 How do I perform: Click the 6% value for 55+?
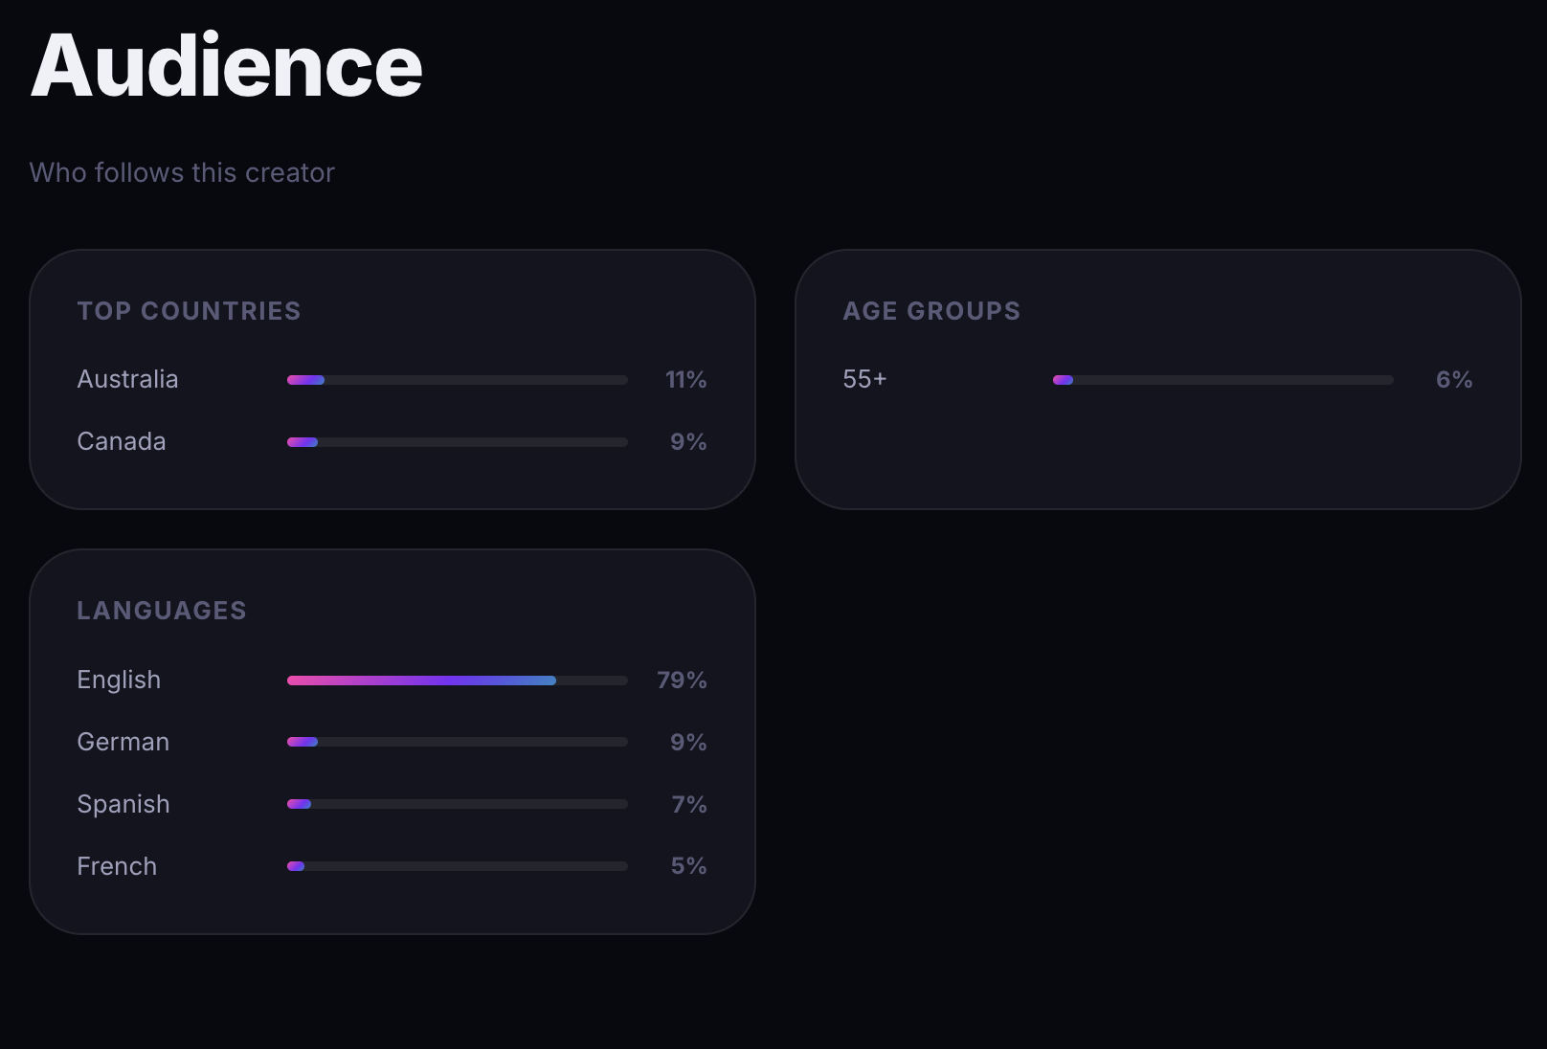point(1453,380)
